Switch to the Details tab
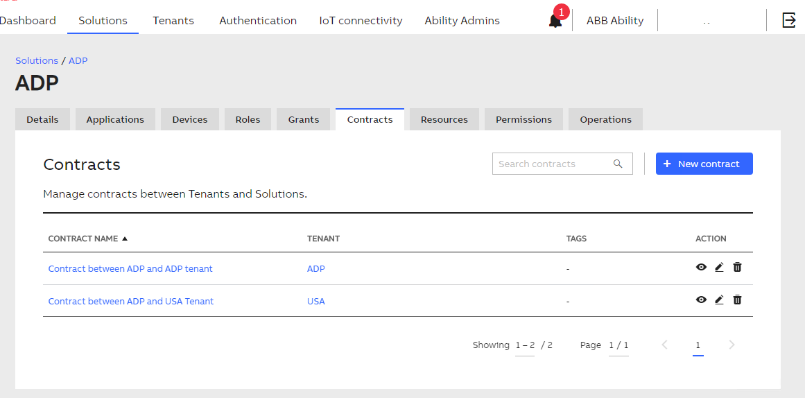The width and height of the screenshot is (805, 398). [x=42, y=119]
